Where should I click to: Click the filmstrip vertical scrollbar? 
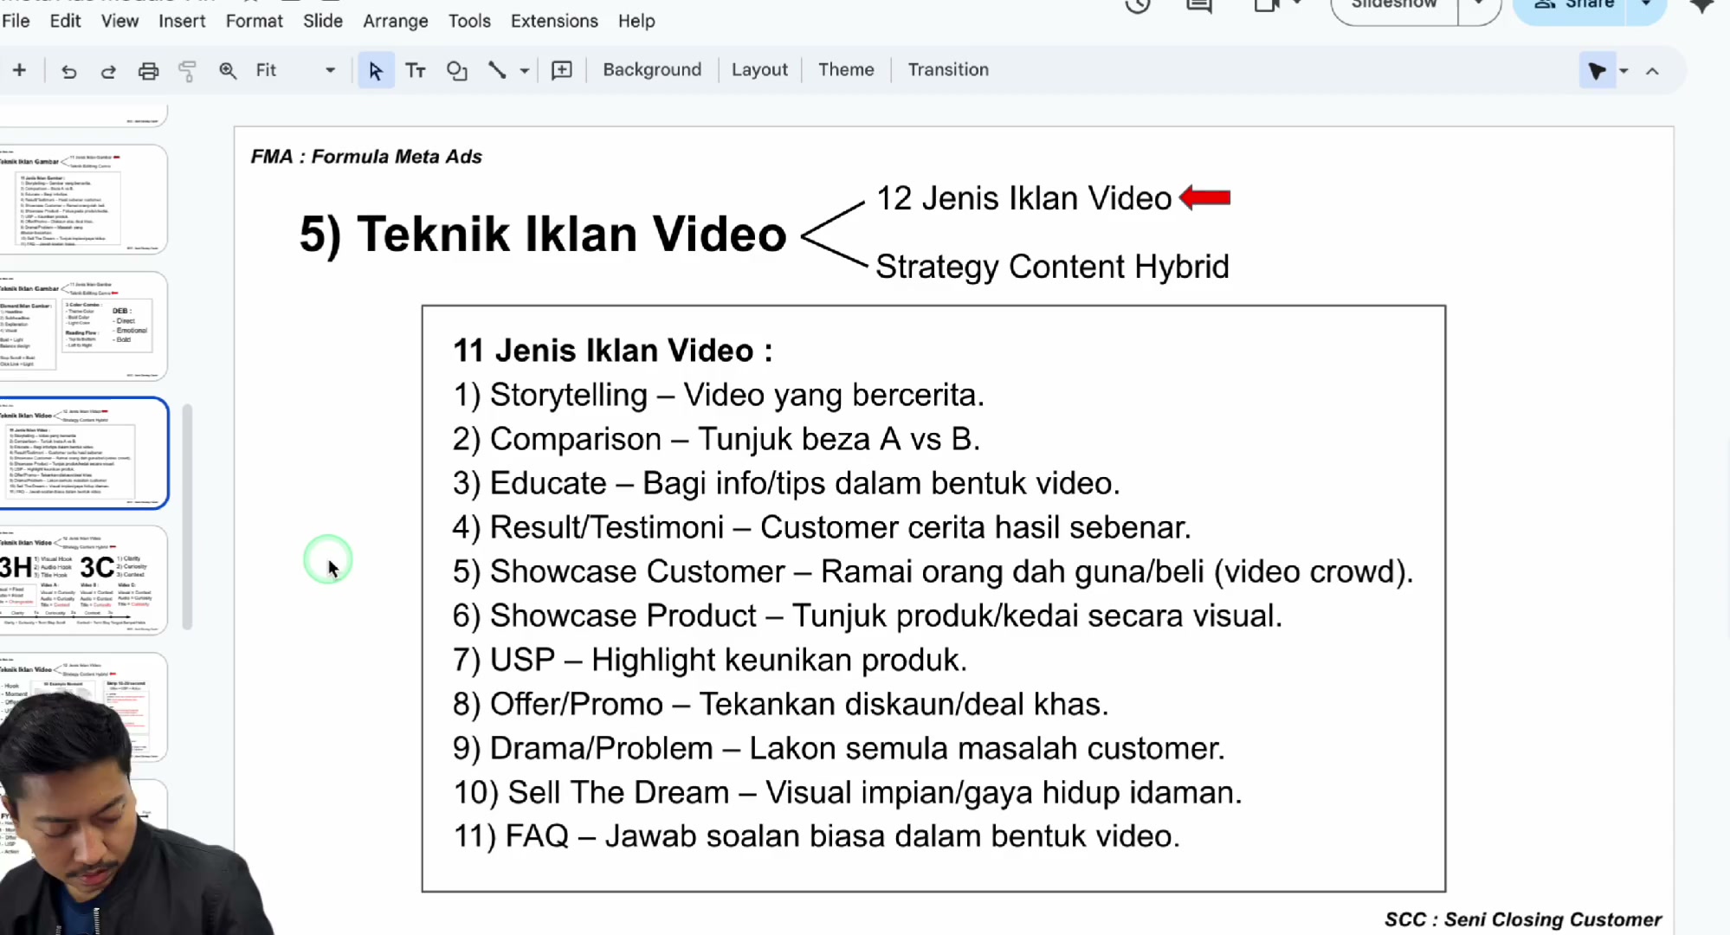point(187,516)
